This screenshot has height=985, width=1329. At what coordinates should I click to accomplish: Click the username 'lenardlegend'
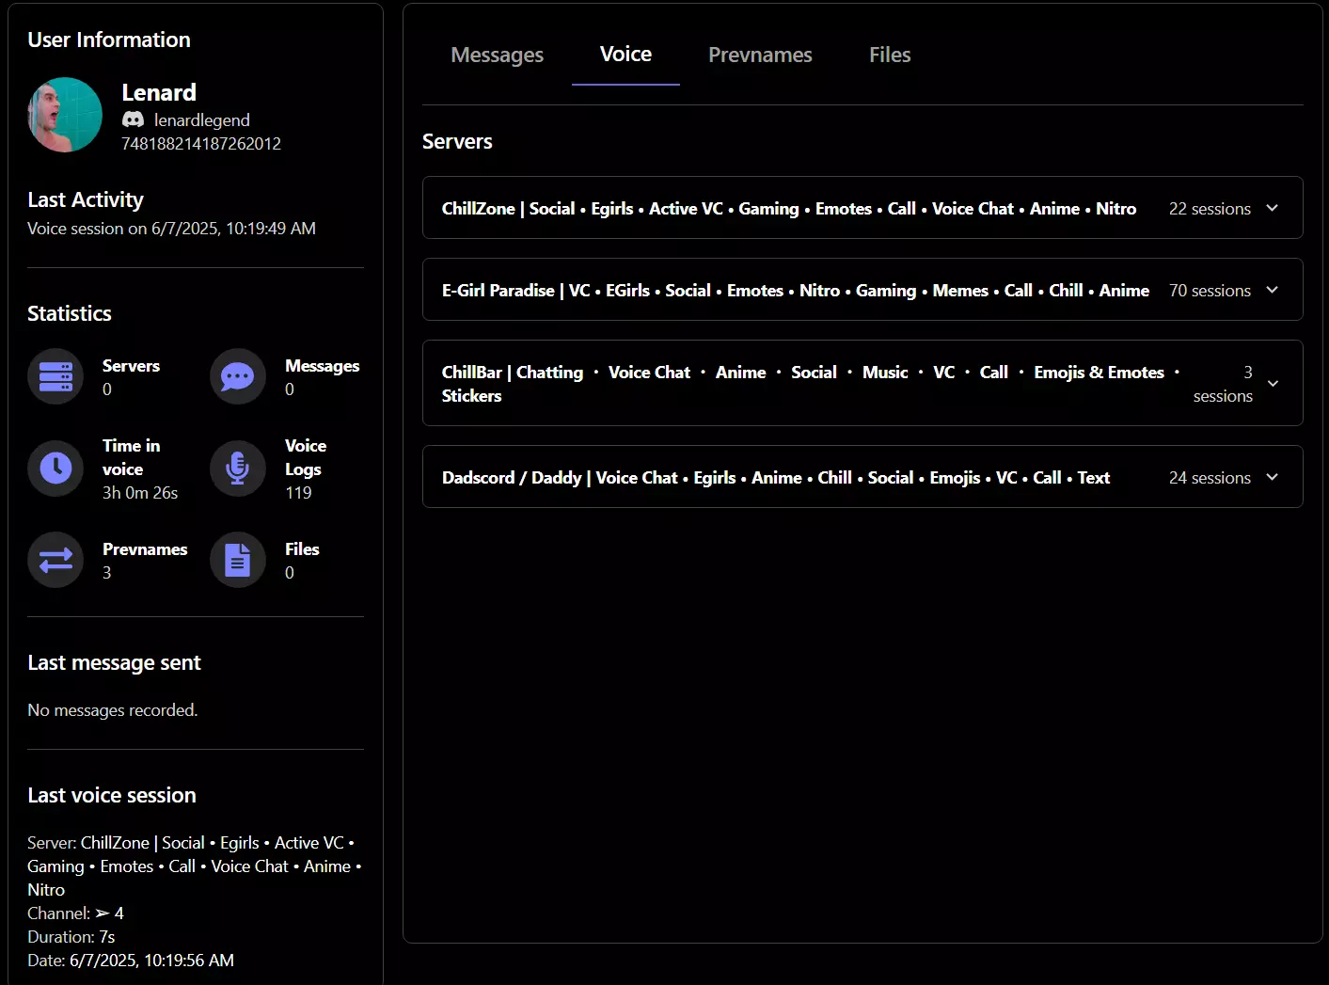click(202, 119)
